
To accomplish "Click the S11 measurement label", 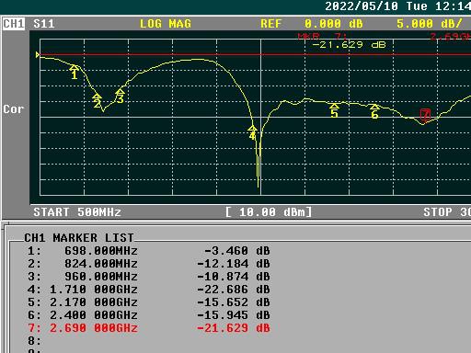I will click(44, 24).
